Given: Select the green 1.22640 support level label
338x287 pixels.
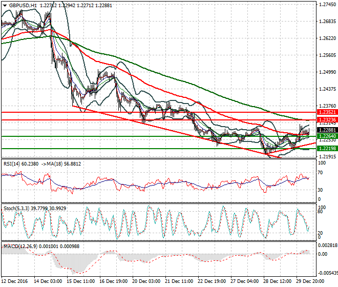Looking at the screenshot, I should pos(327,136).
